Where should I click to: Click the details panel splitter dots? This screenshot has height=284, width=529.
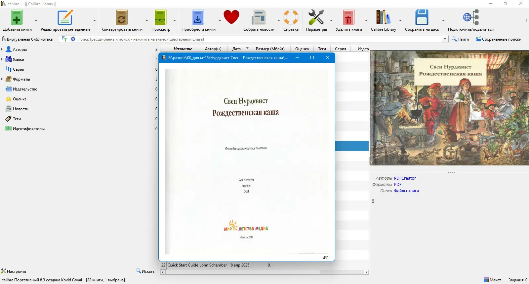click(451, 172)
